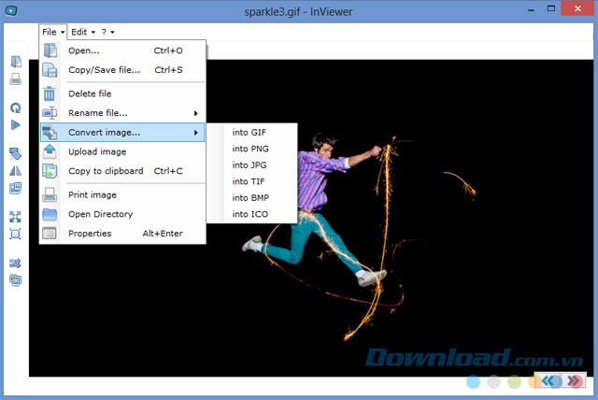This screenshot has width=598, height=400.
Task: Click the play slideshow icon in sidebar
Action: tap(15, 124)
